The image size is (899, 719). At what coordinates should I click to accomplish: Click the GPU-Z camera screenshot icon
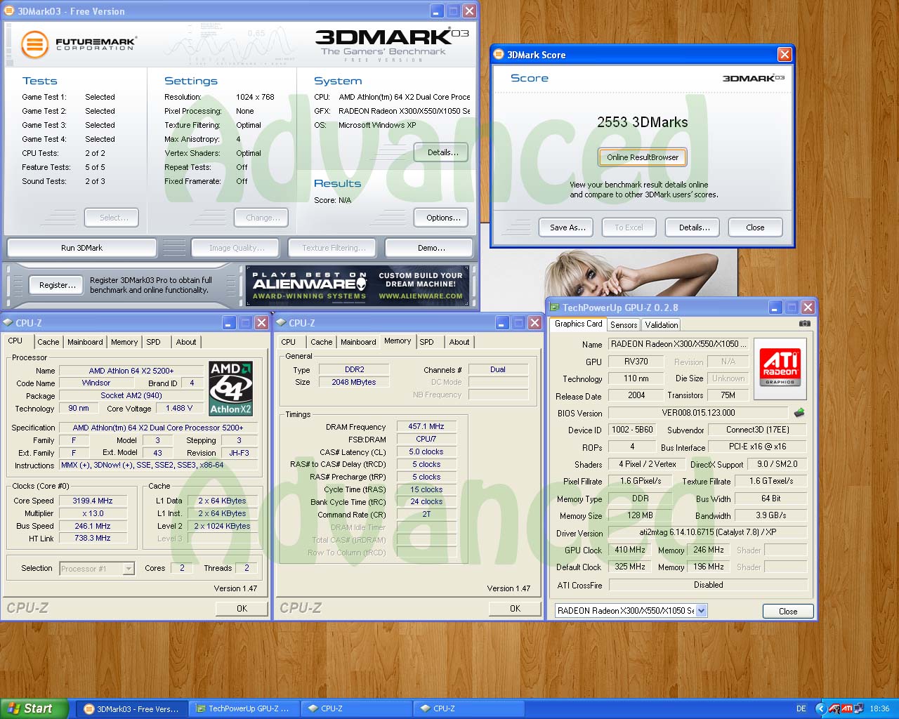pyautogui.click(x=805, y=324)
